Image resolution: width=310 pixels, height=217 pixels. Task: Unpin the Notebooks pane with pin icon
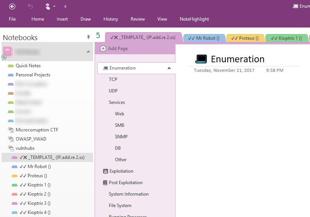pos(89,37)
